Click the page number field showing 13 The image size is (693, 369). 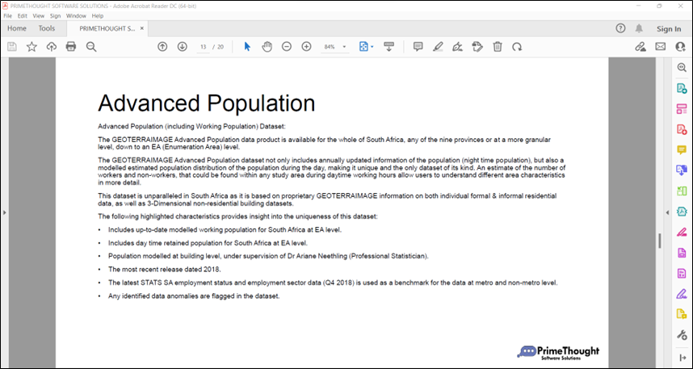click(x=204, y=47)
